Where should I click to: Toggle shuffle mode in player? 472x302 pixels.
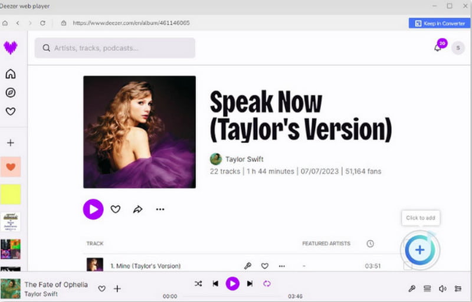[198, 283]
